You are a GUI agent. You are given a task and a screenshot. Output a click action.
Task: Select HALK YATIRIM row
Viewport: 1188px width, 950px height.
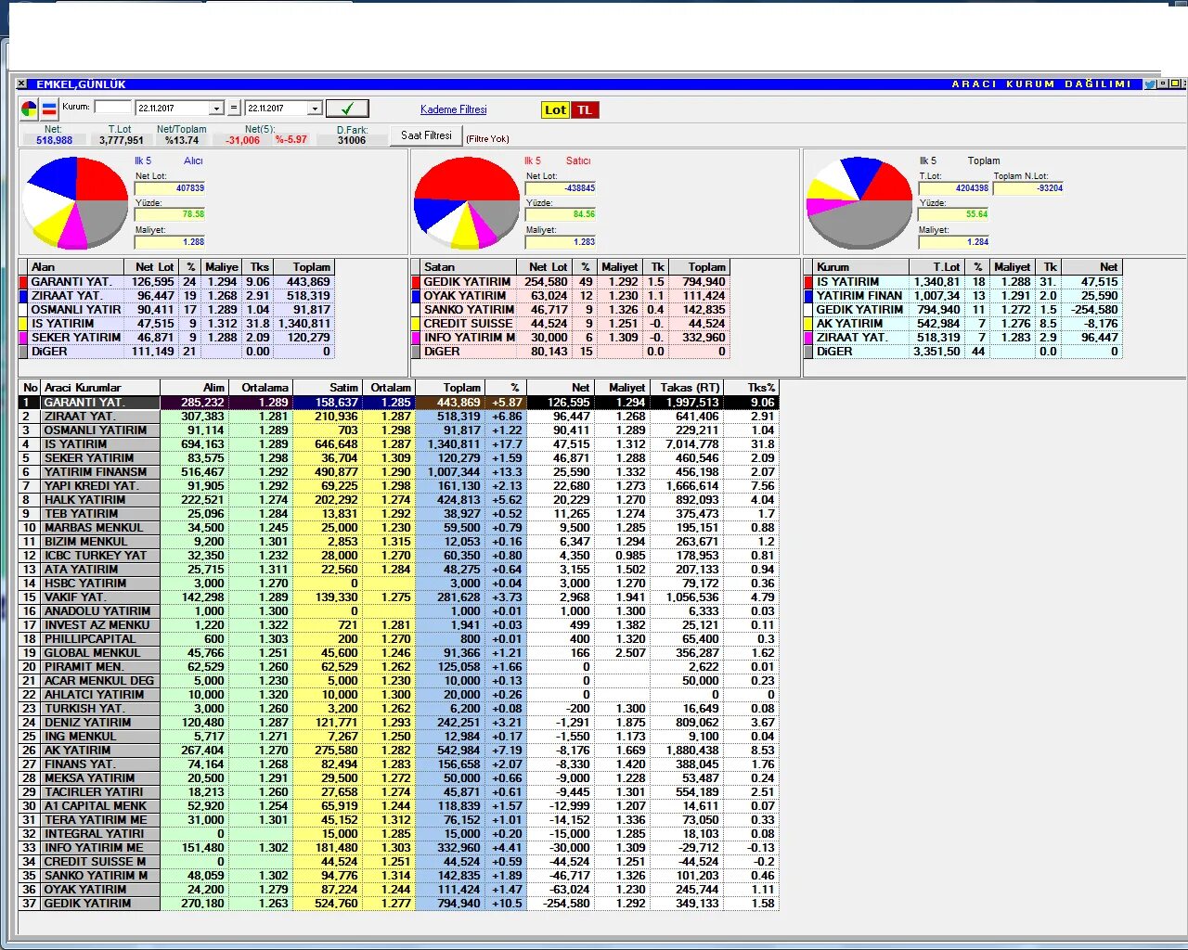pyautogui.click(x=399, y=500)
